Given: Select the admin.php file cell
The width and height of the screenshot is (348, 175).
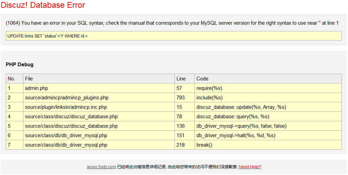Looking at the screenshot, I should click(37, 88).
